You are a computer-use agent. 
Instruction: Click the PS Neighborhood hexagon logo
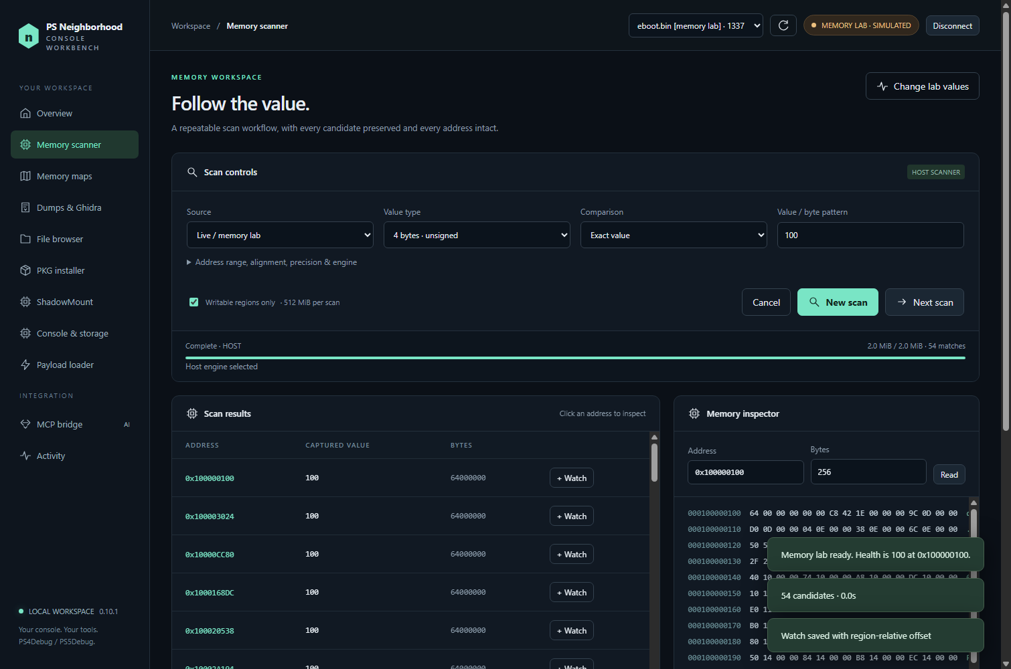(28, 37)
